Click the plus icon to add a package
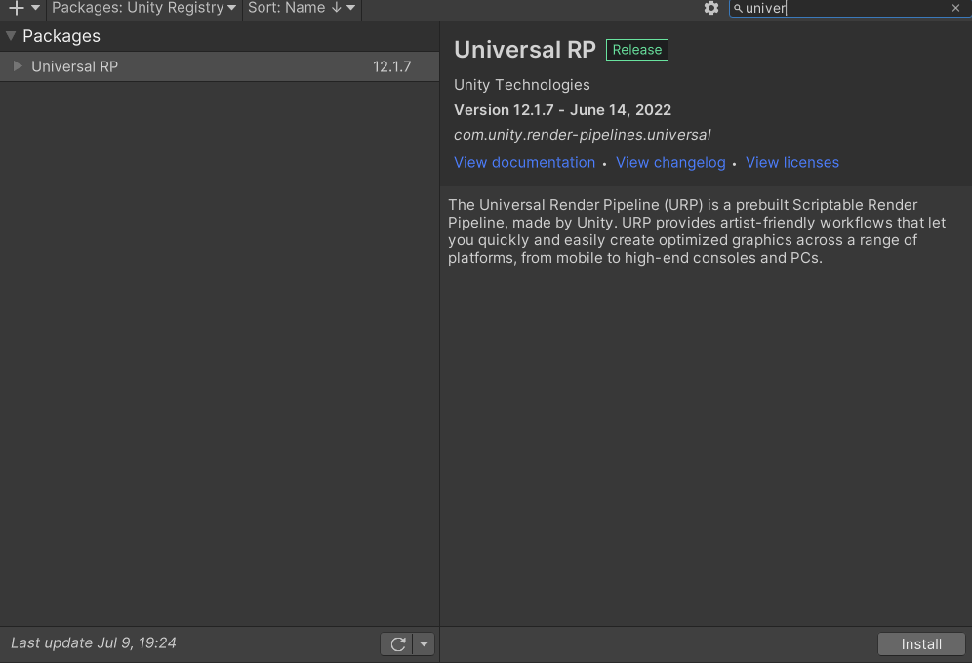The image size is (972, 663). [x=16, y=8]
